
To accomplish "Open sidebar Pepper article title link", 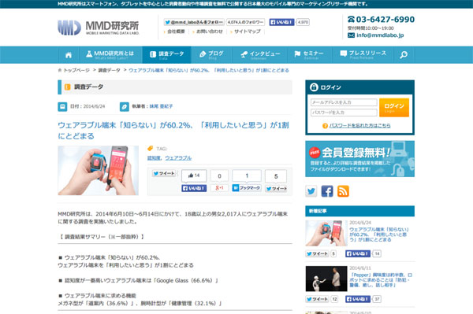I will click(x=381, y=280).
